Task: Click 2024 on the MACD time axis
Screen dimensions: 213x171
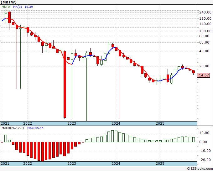Action: (116, 163)
